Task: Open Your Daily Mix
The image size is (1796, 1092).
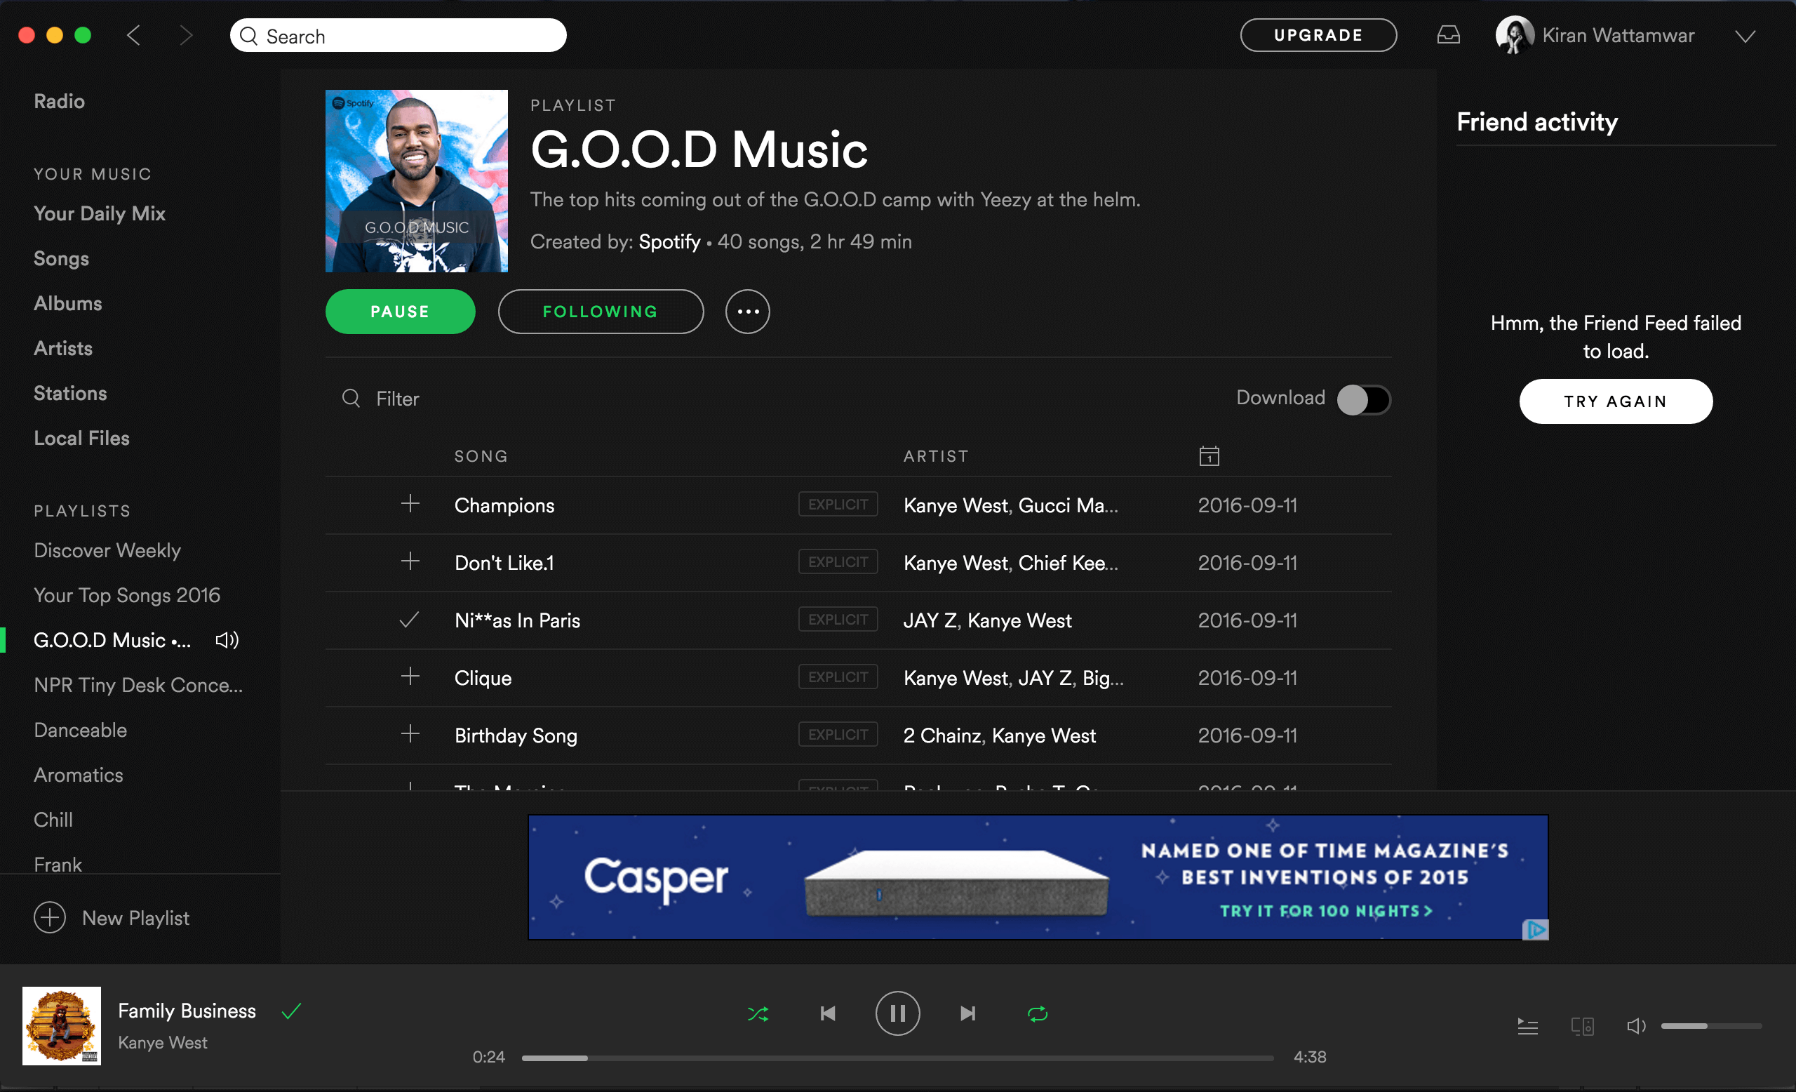Action: 99,213
